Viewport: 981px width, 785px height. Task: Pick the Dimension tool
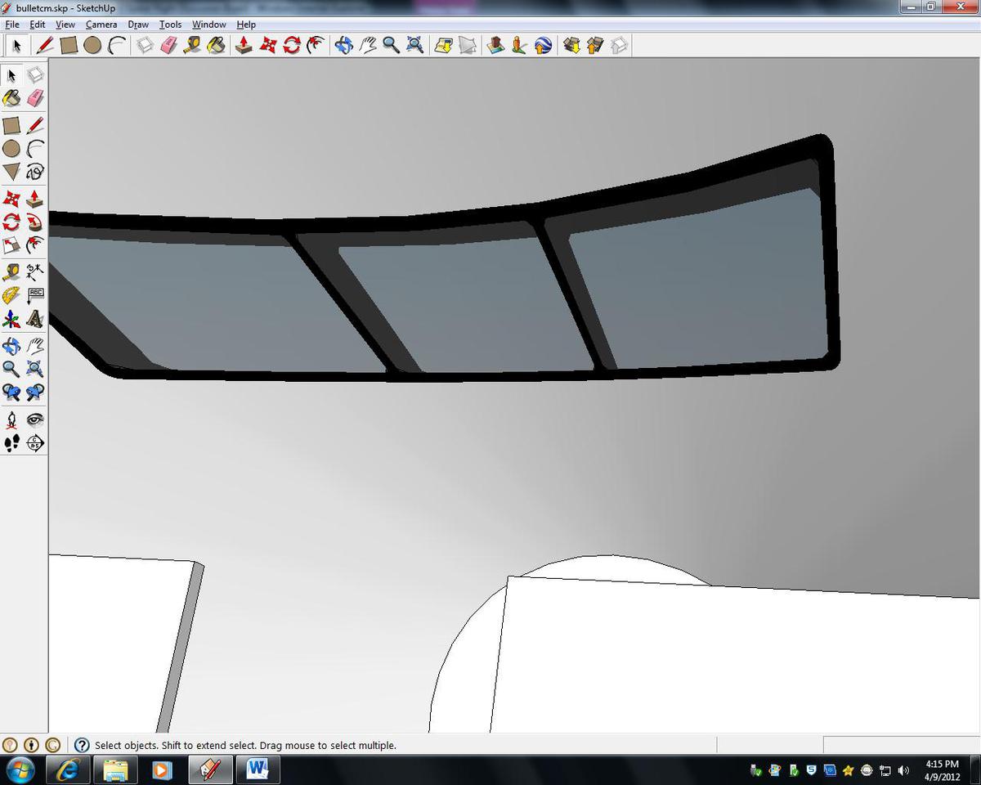tap(35, 271)
